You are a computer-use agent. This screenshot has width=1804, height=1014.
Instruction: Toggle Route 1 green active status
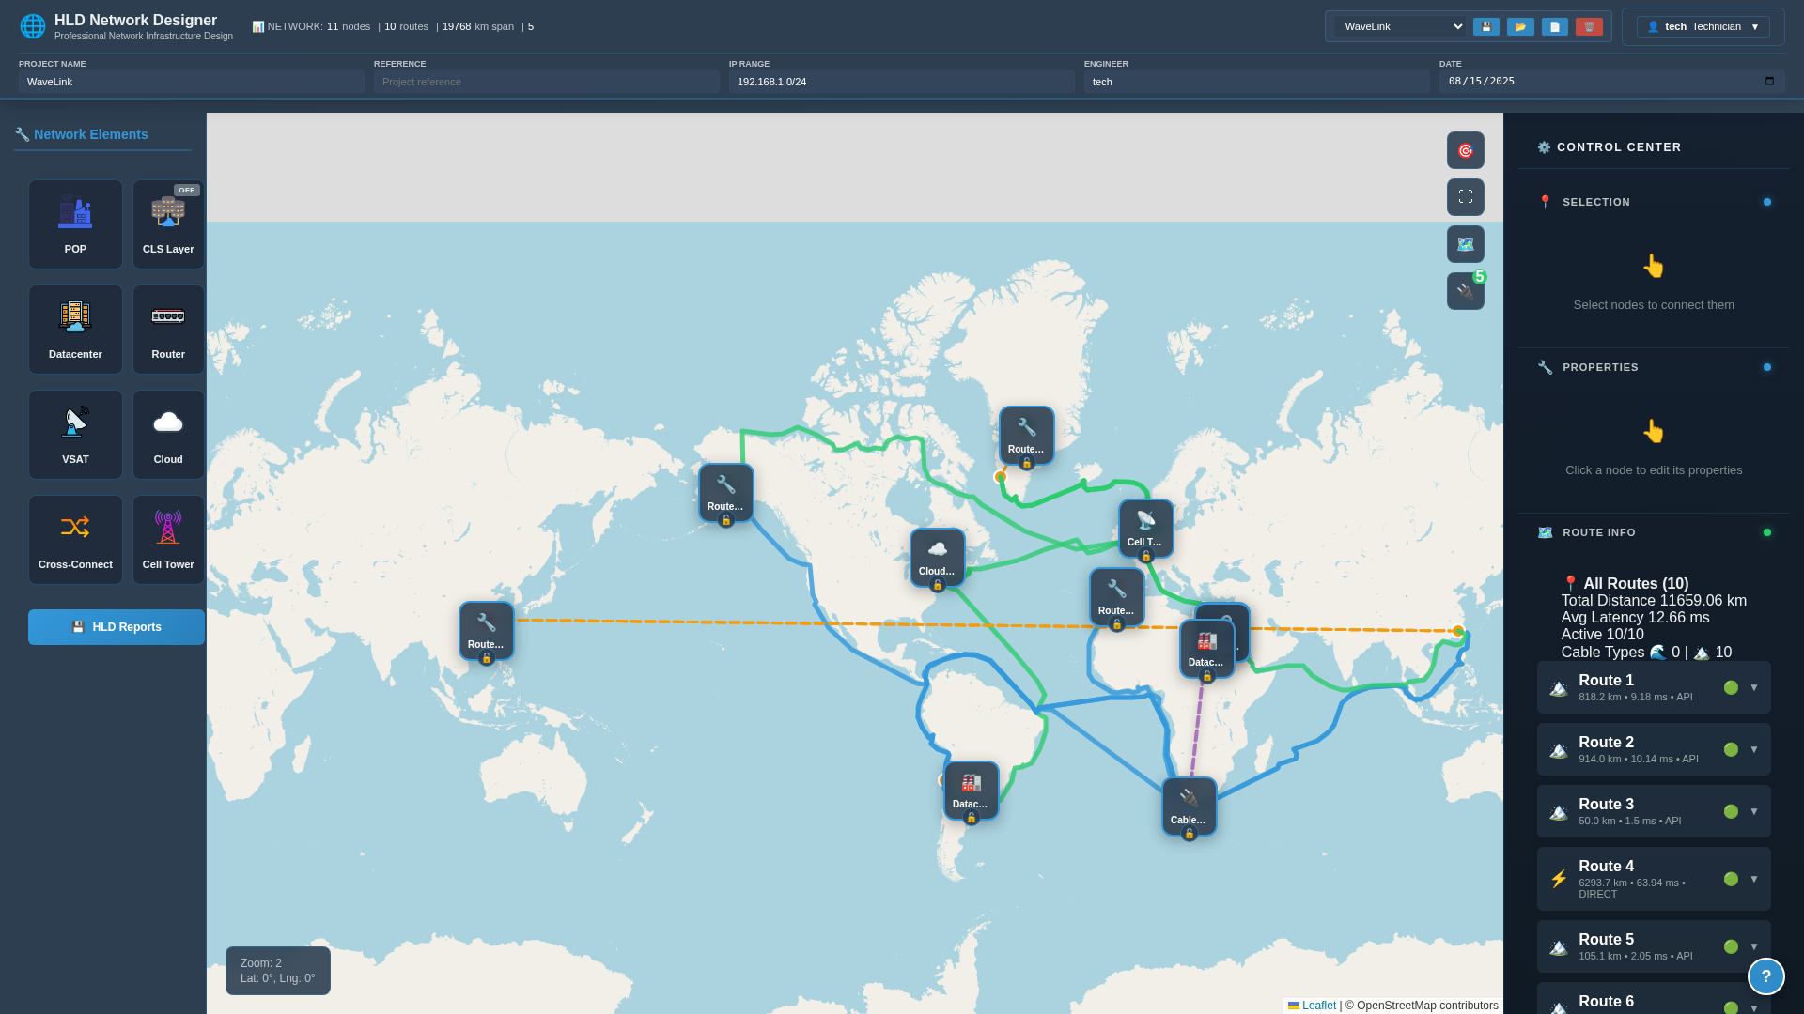point(1731,687)
